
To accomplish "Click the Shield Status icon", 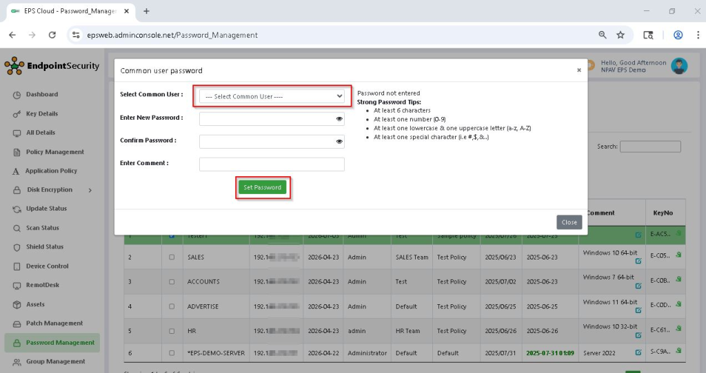I will [17, 247].
